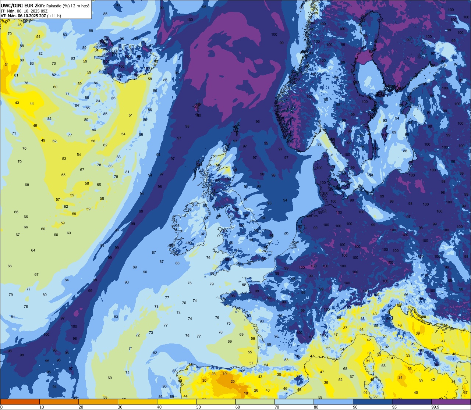Click the humidity value "34" over Italy
The image size is (471, 410).
click(400, 378)
